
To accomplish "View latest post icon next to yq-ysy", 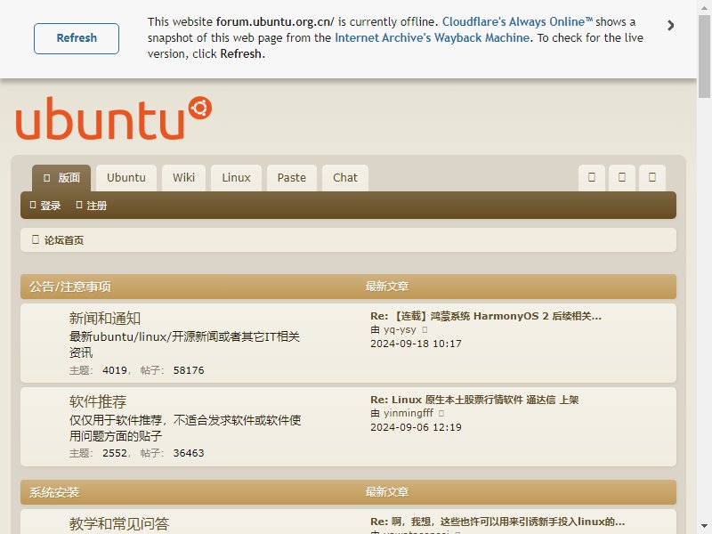I will tap(425, 330).
